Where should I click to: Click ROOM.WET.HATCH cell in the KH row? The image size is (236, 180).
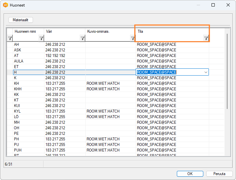click(x=103, y=83)
